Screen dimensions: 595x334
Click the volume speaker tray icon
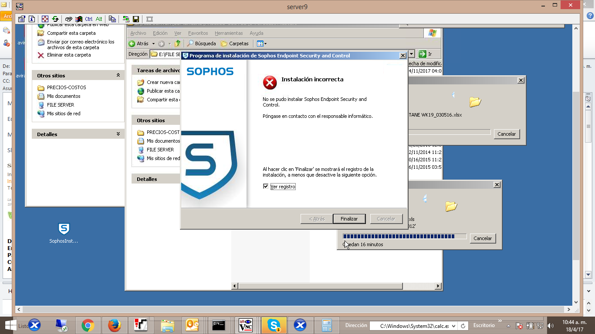tap(550, 326)
